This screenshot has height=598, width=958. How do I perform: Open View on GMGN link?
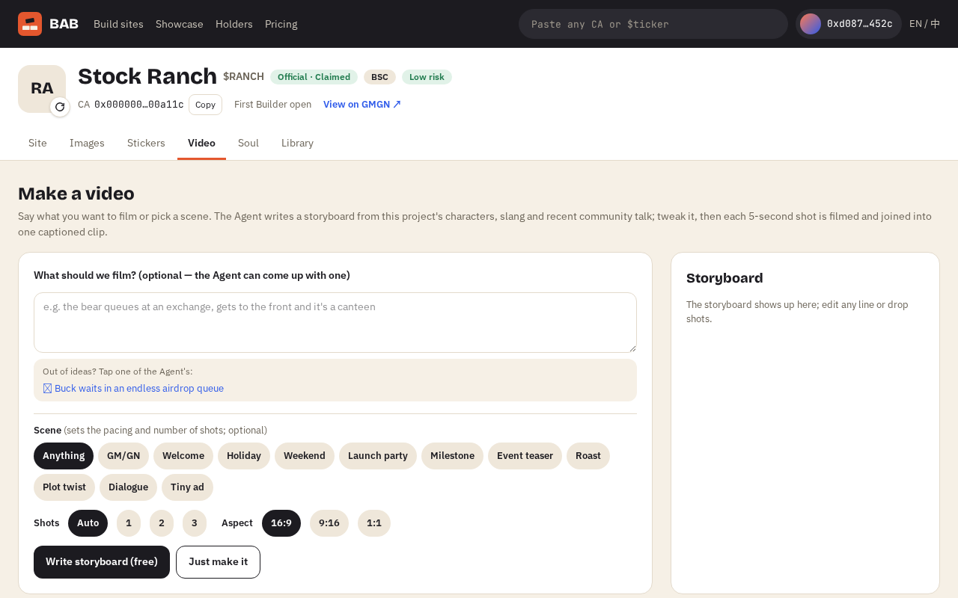[362, 105]
